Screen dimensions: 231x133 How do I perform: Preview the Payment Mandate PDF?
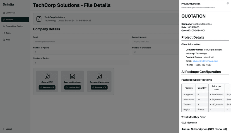(99, 87)
